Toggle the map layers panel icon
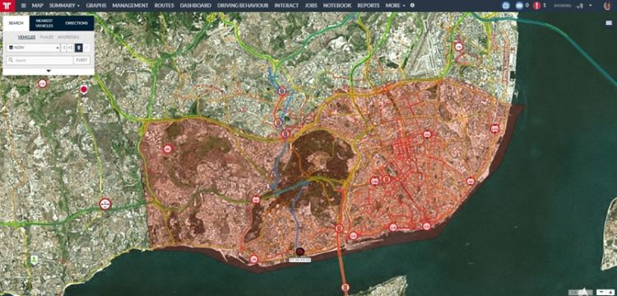The image size is (617, 296). (608, 23)
